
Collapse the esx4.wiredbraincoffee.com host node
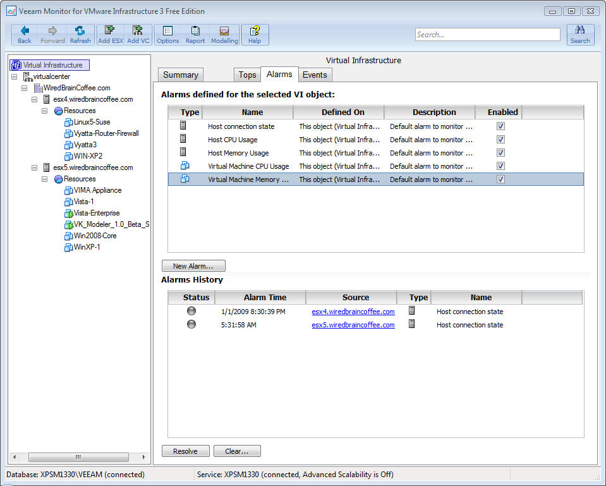tap(35, 99)
